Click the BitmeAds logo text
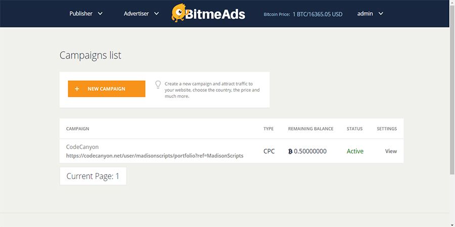Screen dimensions: 455x227 pos(217,14)
